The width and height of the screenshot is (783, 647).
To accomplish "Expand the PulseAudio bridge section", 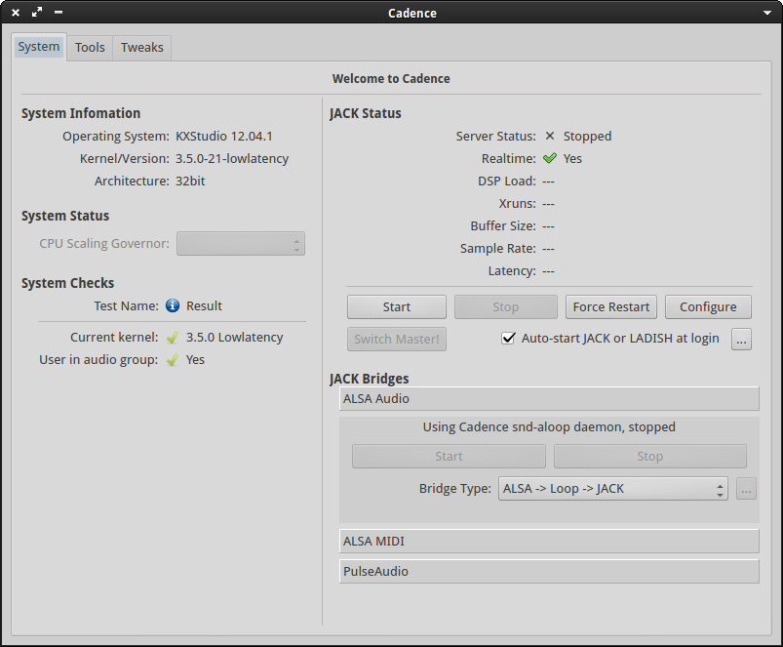I will pos(549,572).
